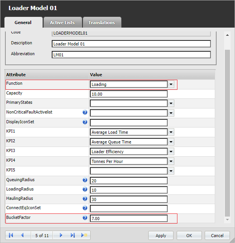Open the Function combo box showing Loading

coord(129,84)
